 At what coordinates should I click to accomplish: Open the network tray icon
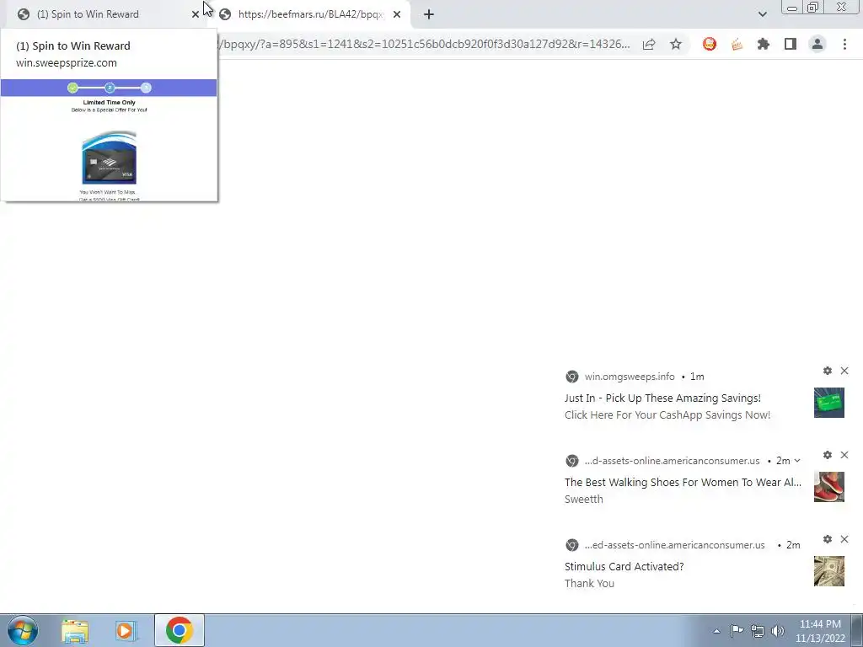click(758, 631)
